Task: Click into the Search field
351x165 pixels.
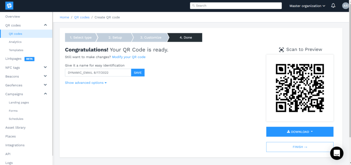Action: (x=236, y=5)
